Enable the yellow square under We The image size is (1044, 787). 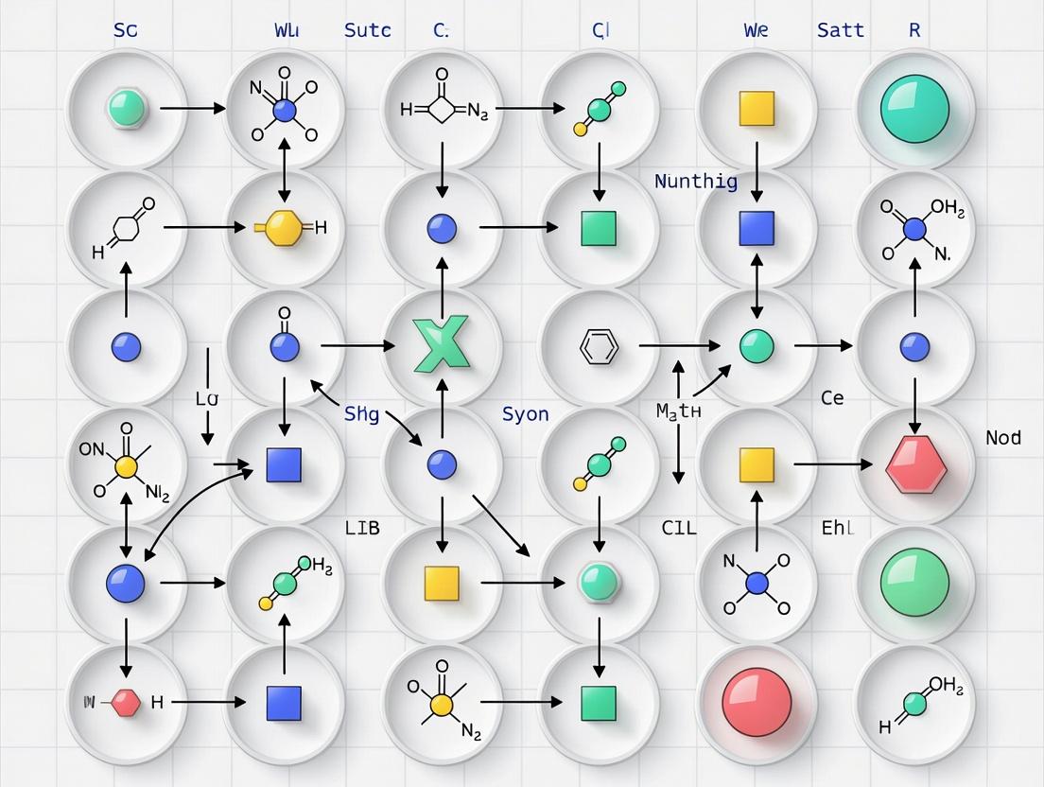pyautogui.click(x=755, y=109)
